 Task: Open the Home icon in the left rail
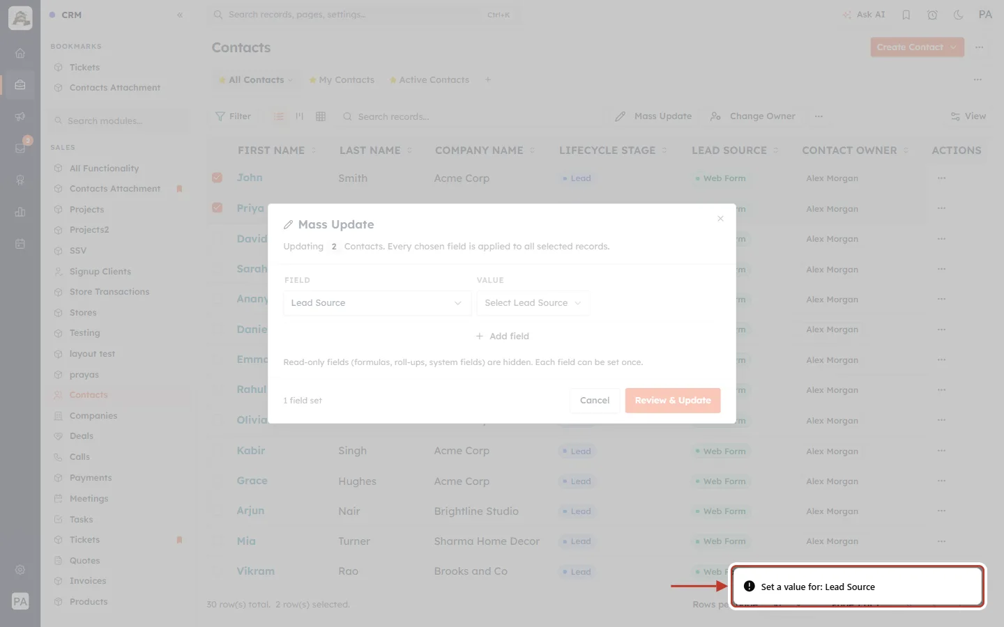pos(20,53)
